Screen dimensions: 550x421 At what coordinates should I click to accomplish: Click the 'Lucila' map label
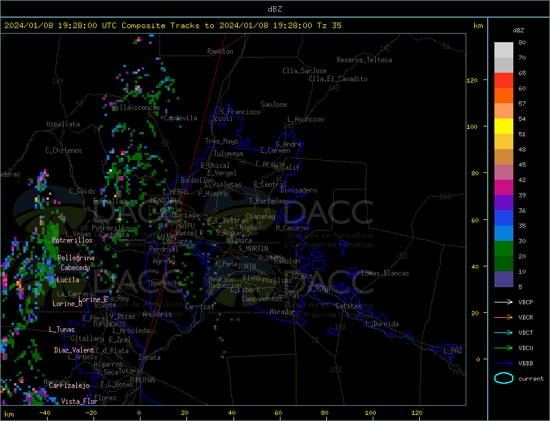click(68, 280)
